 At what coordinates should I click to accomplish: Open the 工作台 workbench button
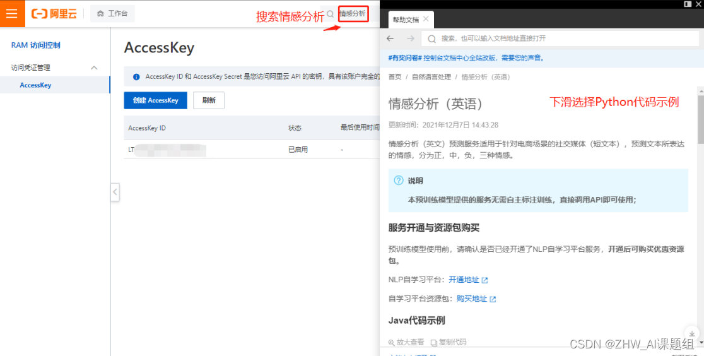coord(112,13)
